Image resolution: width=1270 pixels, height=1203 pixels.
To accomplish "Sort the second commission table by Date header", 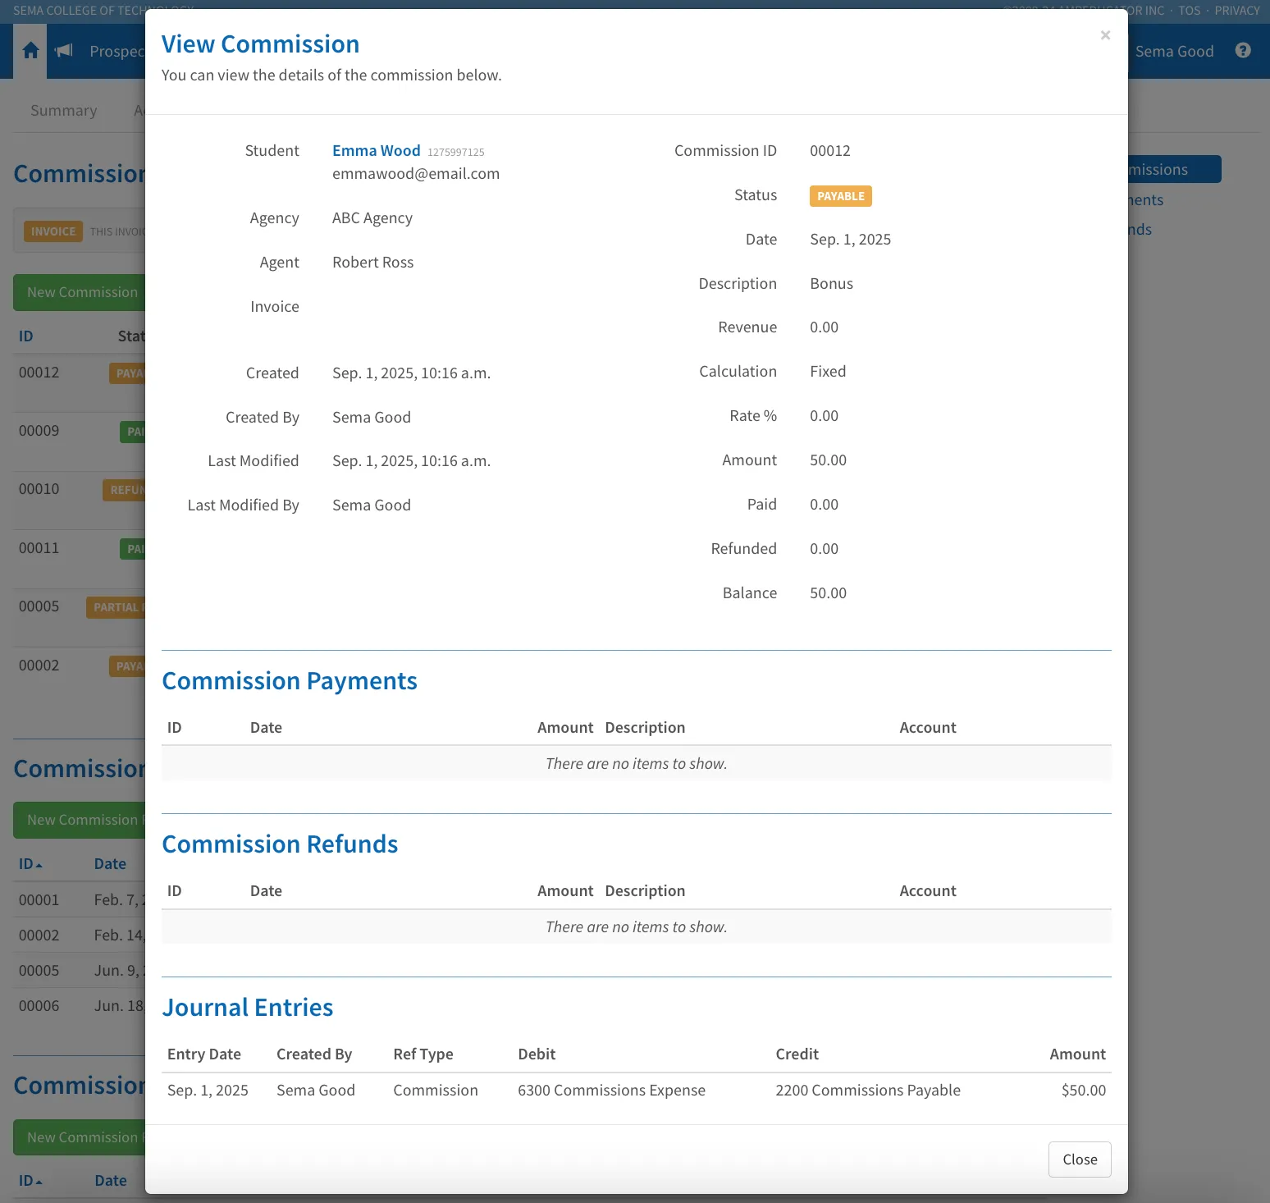I will 110,864.
